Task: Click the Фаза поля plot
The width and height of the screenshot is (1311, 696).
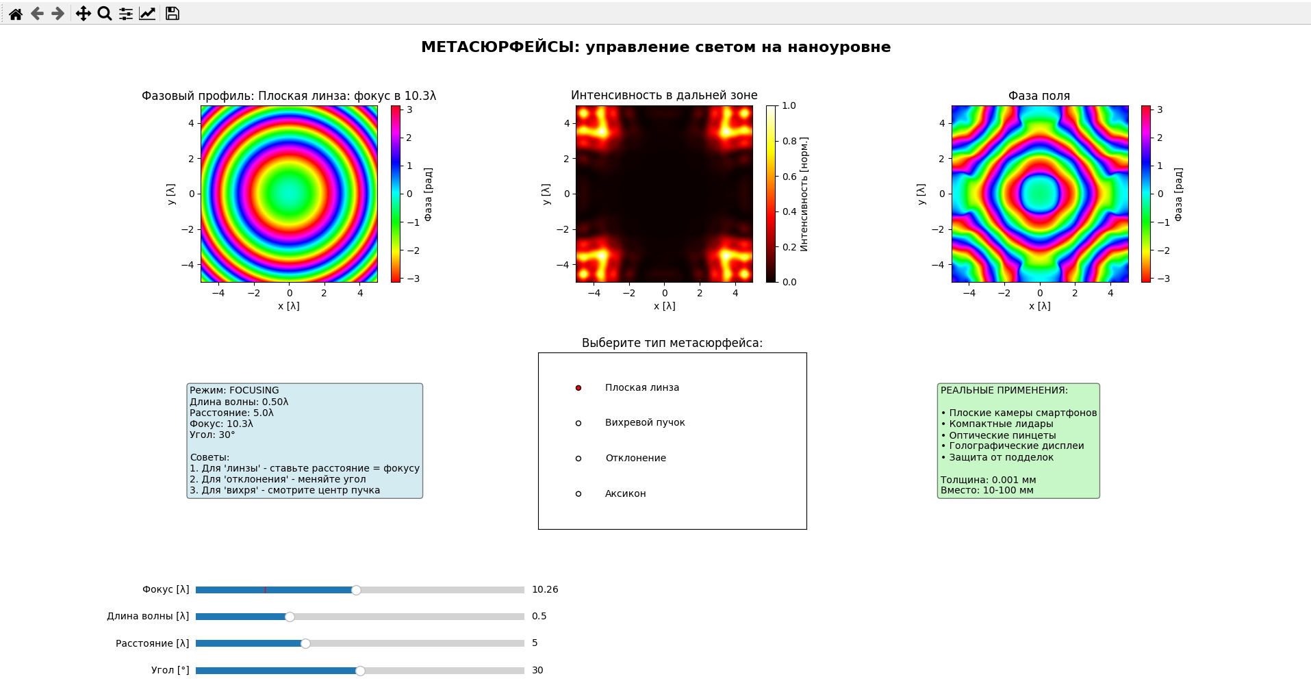Action: (x=1039, y=194)
